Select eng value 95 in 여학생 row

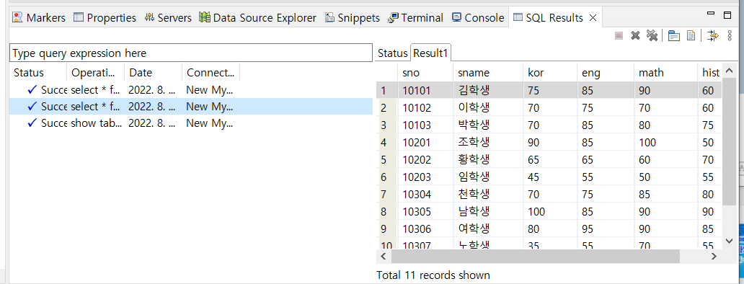point(606,228)
